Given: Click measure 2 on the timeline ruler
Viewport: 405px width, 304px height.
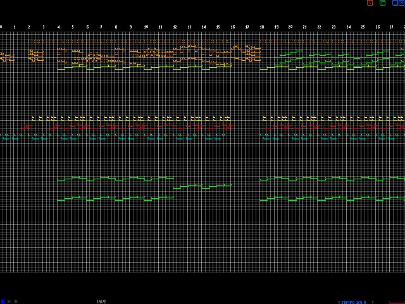Looking at the screenshot, I should [x=29, y=27].
